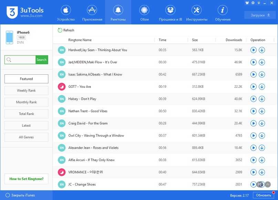Show All Genres ringtones
This screenshot has height=200, width=278.
pos(26,137)
